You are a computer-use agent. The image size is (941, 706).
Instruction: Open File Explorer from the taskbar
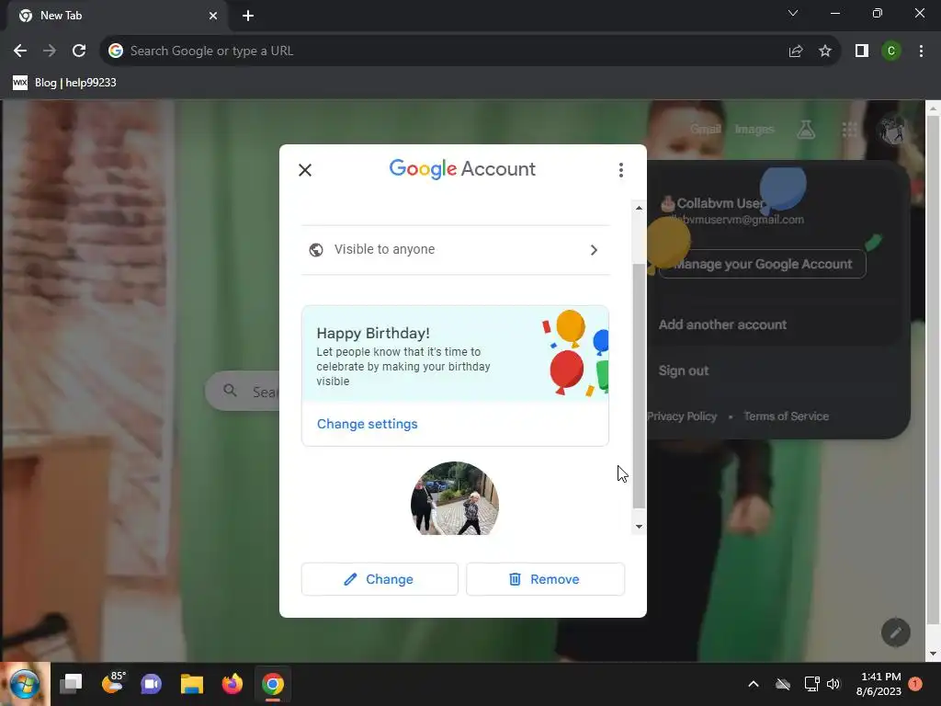click(192, 684)
